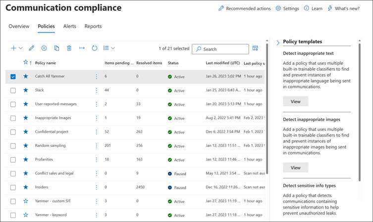The width and height of the screenshot is (373, 222).
Task: Select the Inappropriate Images policy checkbox
Action: (x=13, y=118)
